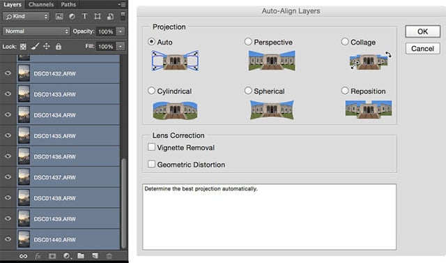Screen dimensions: 446x263
Task: Click the Fill value field
Action: click(x=106, y=47)
